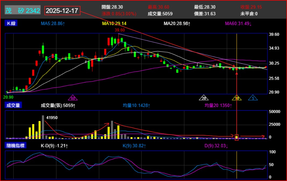Click the 41950 peak volume label

click(52, 118)
